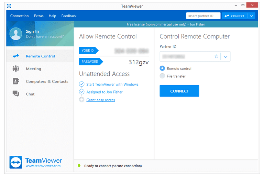This screenshot has width=264, height=176.
Task: Toggle Start TeamViewer with Windows checkmark
Action: click(x=81, y=84)
